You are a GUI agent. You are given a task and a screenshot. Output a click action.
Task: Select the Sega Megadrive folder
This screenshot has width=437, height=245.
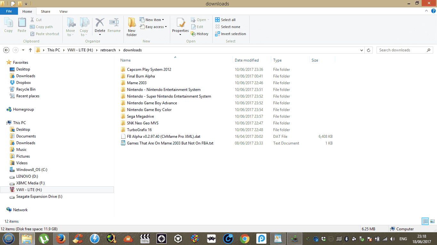click(140, 116)
